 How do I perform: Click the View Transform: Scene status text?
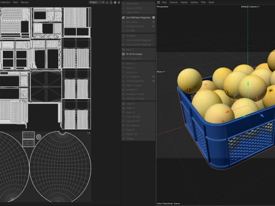168,203
